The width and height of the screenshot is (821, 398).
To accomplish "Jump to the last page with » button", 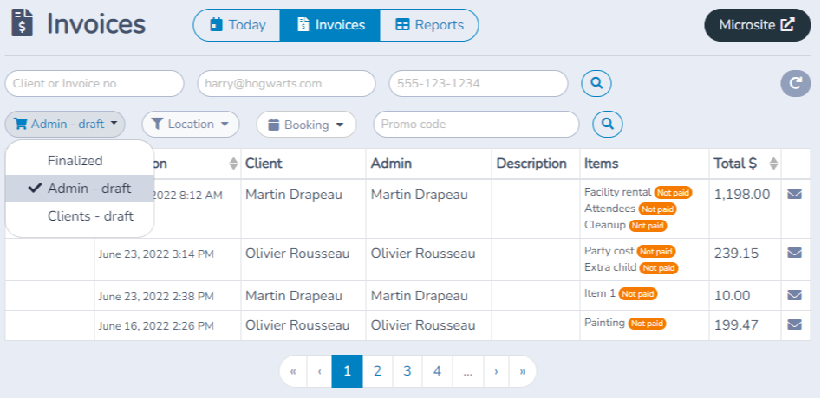I will coord(523,371).
